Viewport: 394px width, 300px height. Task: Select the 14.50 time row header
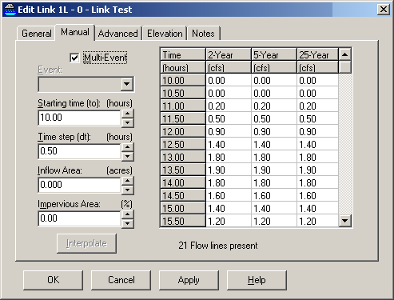[x=183, y=195]
